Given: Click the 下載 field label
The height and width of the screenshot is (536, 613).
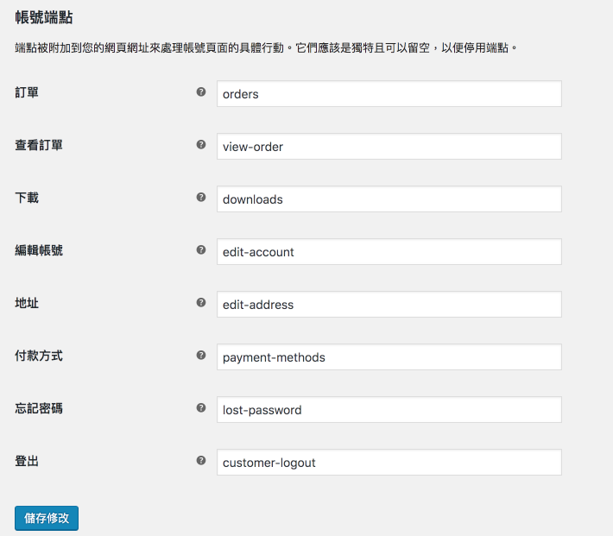Looking at the screenshot, I should [x=27, y=198].
